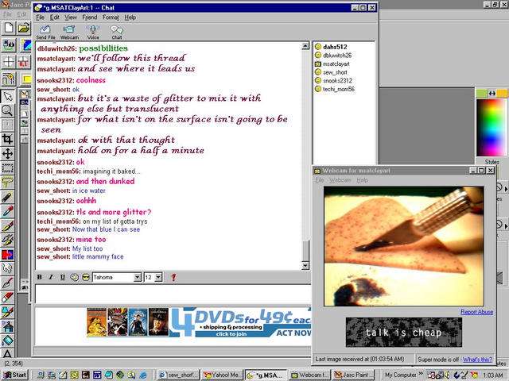Select the Eraser tool
509x381 pixels.
click(x=7, y=297)
